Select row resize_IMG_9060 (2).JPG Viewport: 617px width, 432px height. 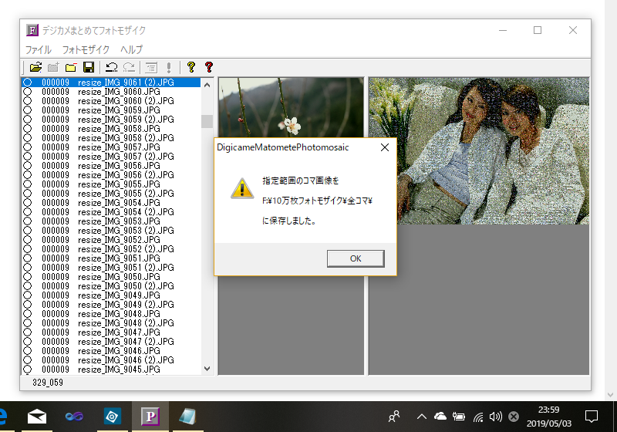coord(111,101)
